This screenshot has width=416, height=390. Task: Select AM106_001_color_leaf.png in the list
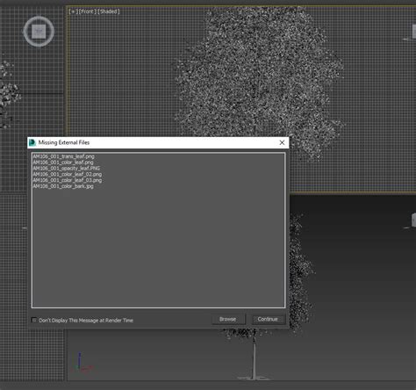tap(63, 162)
